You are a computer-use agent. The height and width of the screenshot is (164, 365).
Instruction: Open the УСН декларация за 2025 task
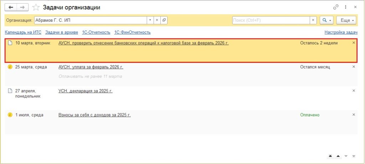pos(85,91)
